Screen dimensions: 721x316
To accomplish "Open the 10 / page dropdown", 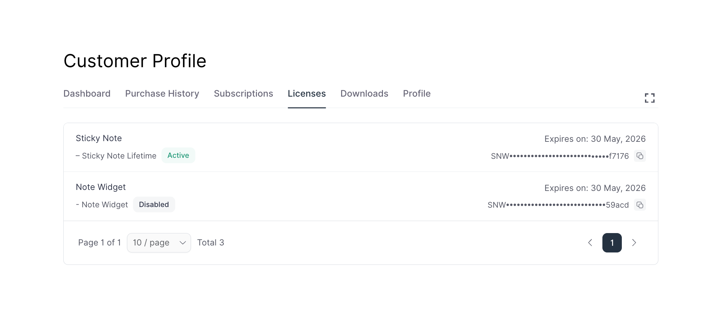I will pyautogui.click(x=159, y=243).
